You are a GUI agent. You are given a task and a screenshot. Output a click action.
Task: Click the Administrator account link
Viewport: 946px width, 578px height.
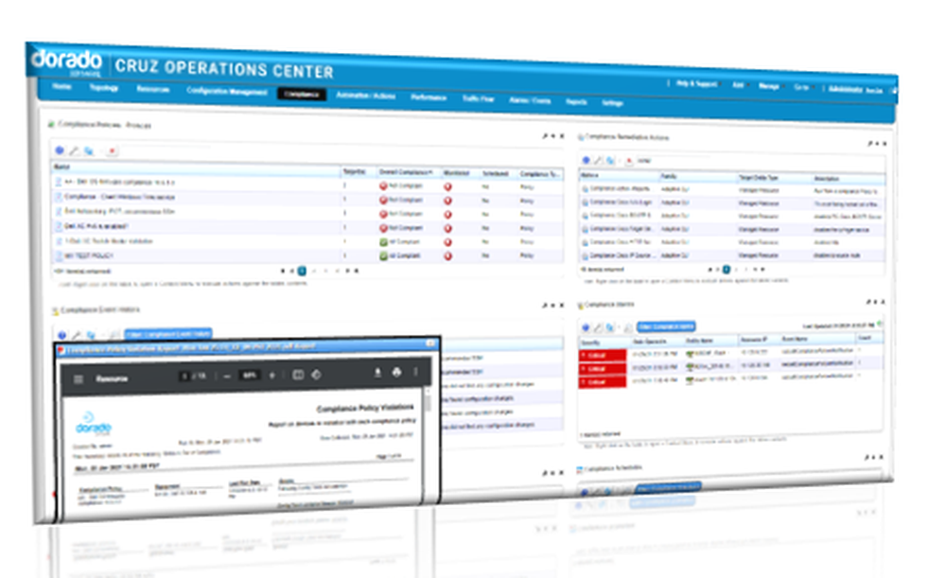point(845,89)
